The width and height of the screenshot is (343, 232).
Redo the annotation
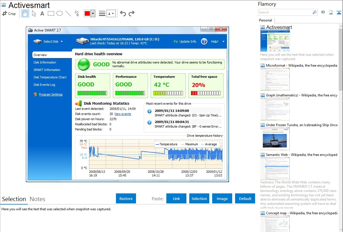click(x=131, y=13)
